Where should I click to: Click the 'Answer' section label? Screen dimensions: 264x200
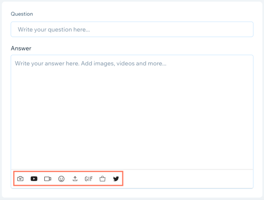[21, 48]
